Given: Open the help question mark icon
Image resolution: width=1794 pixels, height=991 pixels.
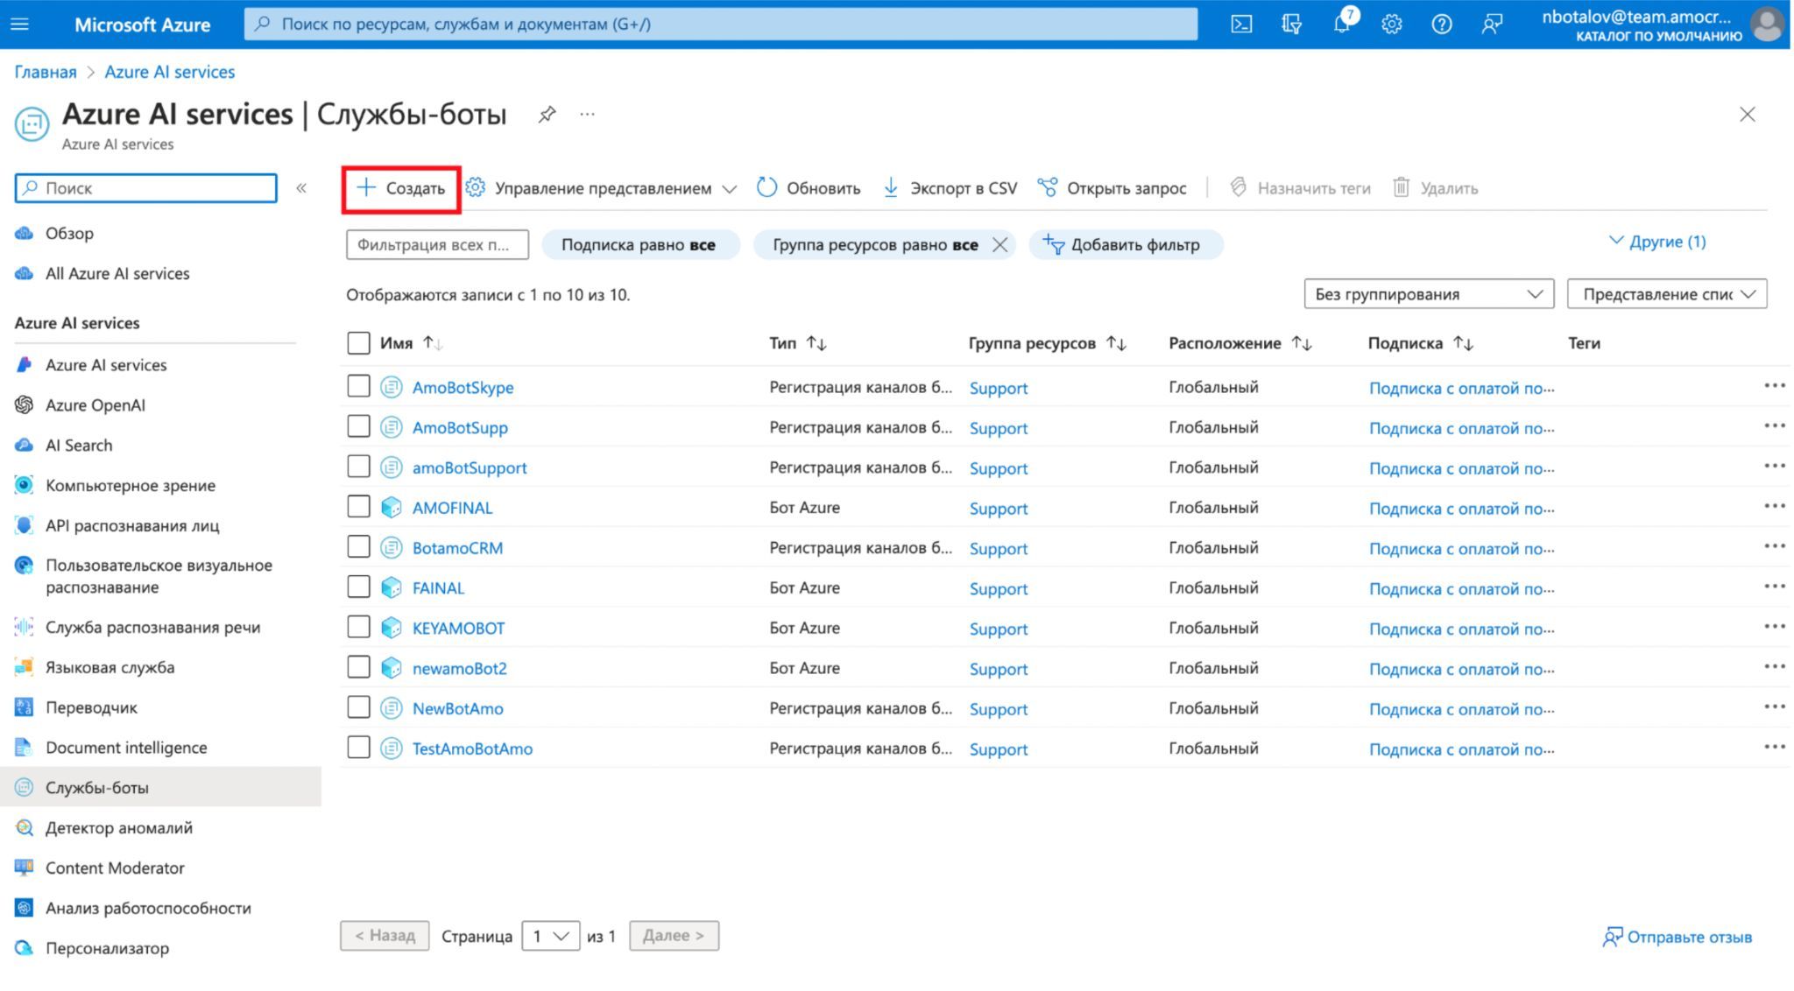Looking at the screenshot, I should 1441,24.
